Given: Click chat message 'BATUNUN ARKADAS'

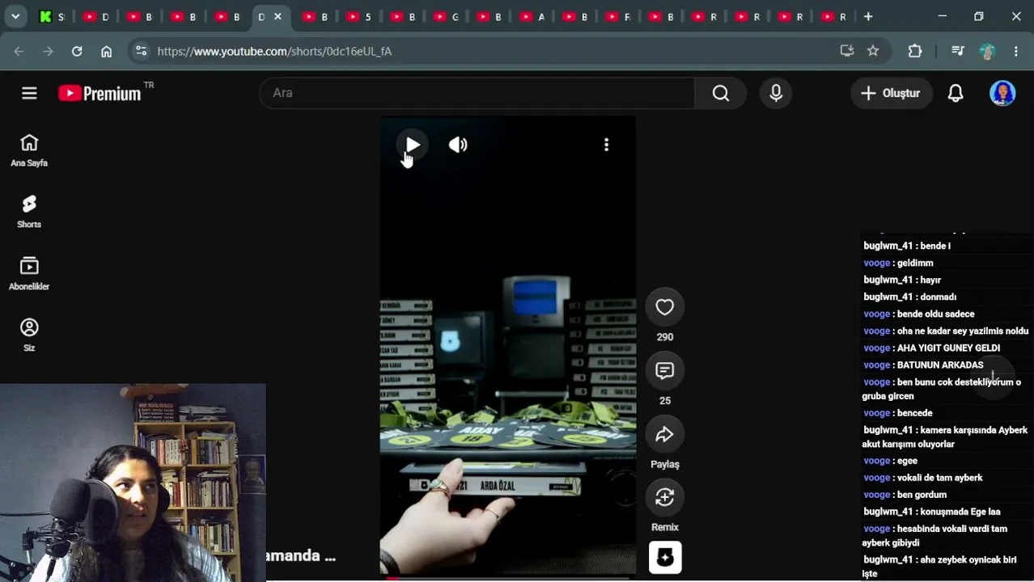Looking at the screenshot, I should 940,365.
